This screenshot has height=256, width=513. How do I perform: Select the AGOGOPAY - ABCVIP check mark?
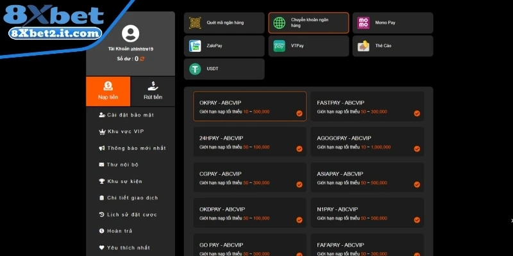click(417, 149)
